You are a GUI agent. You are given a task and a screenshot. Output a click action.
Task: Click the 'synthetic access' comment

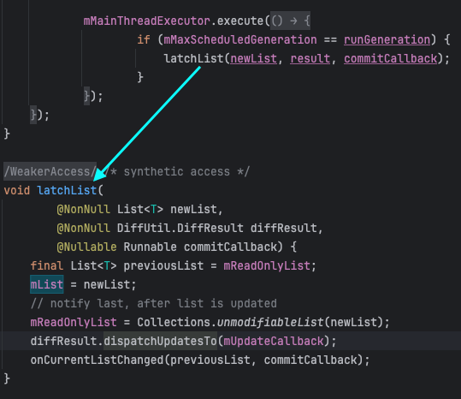coord(177,171)
